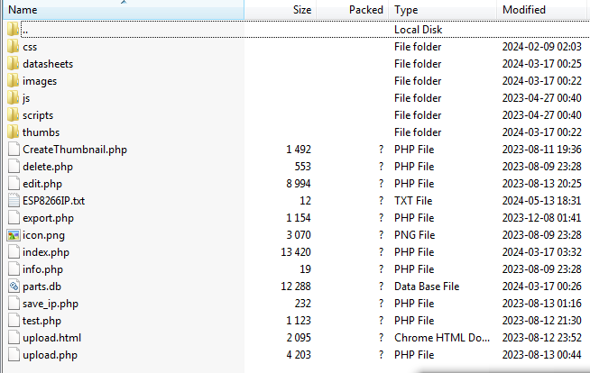Select the file name upload.php
This screenshot has width=590, height=373.
pos(50,355)
